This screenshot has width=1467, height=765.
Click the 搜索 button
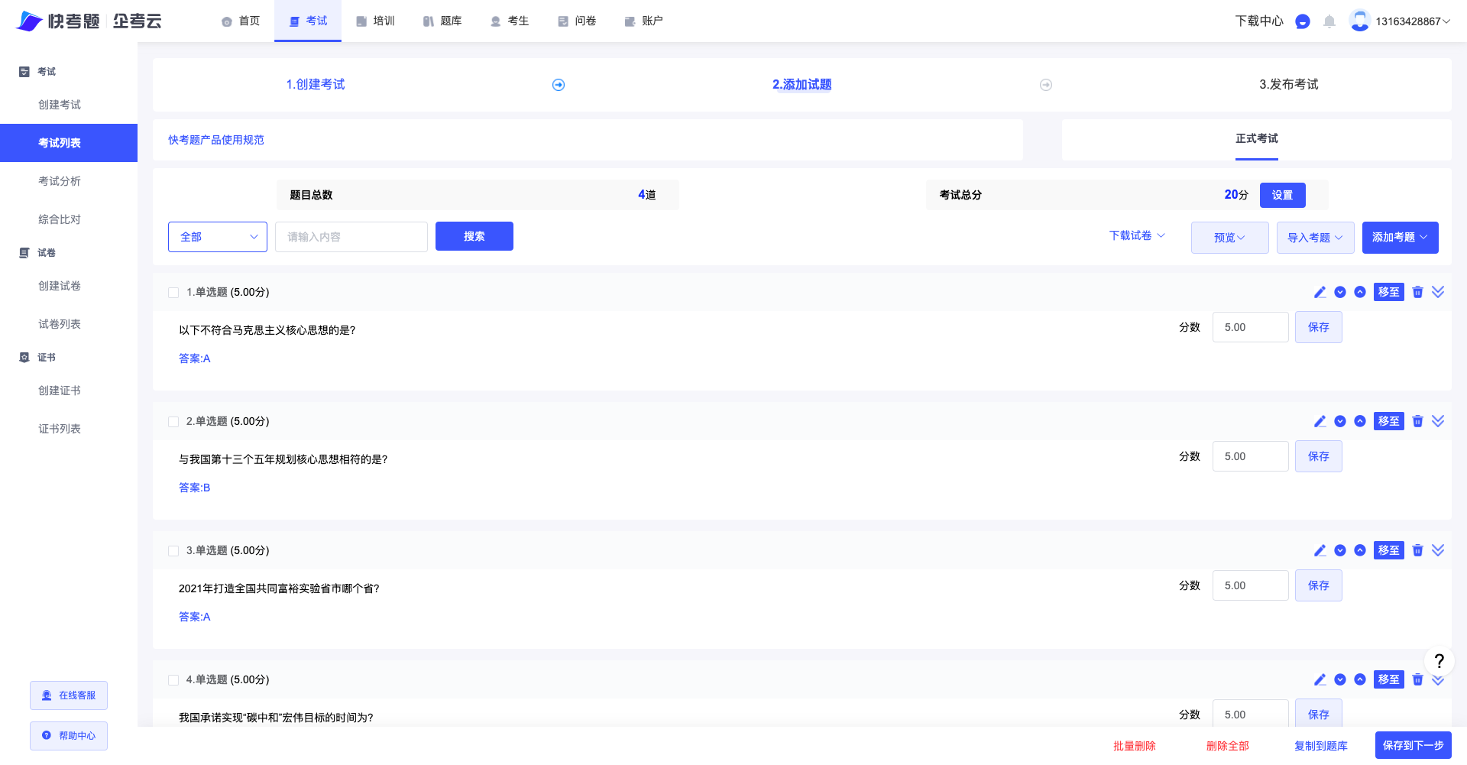[474, 236]
